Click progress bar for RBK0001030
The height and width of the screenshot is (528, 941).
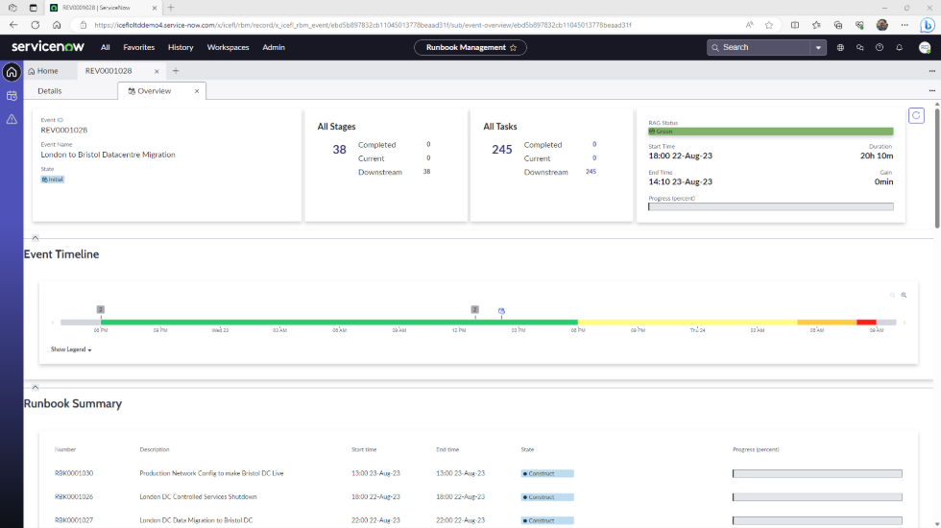(x=817, y=473)
